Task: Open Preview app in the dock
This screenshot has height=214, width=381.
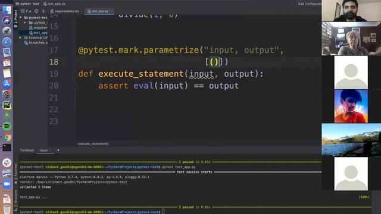Action: click(x=7, y=52)
